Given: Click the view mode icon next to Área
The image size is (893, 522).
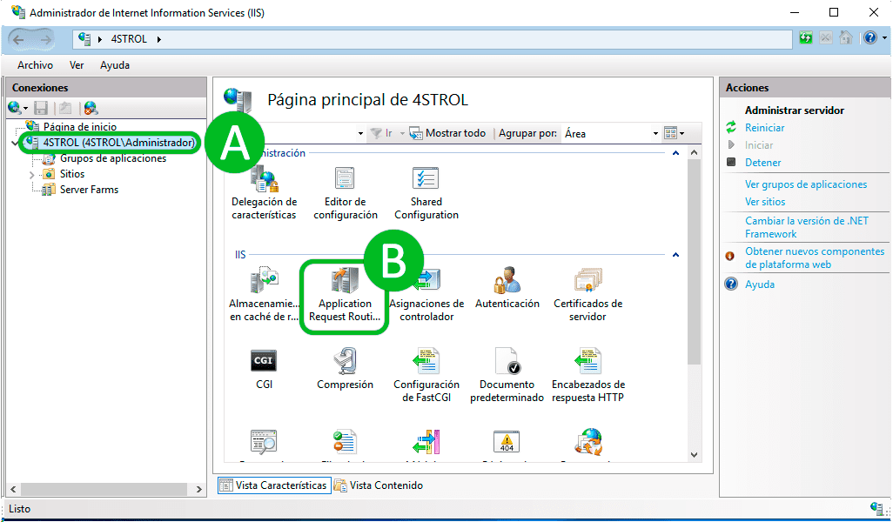Looking at the screenshot, I should pyautogui.click(x=670, y=133).
